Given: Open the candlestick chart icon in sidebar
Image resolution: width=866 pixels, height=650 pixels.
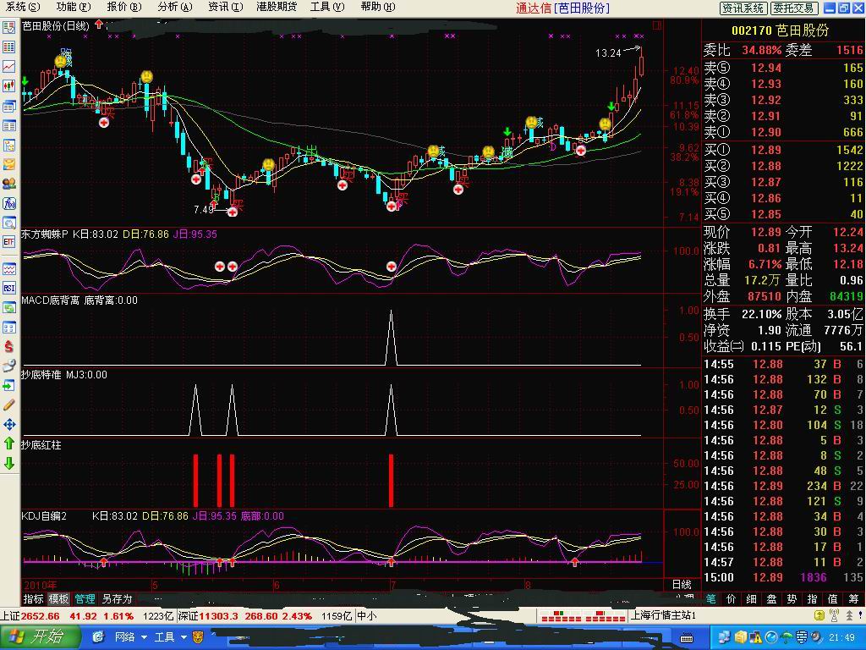Looking at the screenshot, I should click(x=9, y=85).
